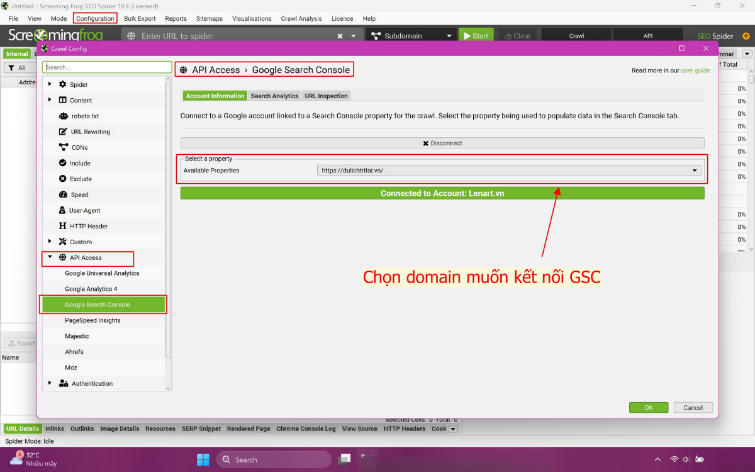Click the robots.txt robot icon in sidebar
This screenshot has width=755, height=472.
[63, 116]
